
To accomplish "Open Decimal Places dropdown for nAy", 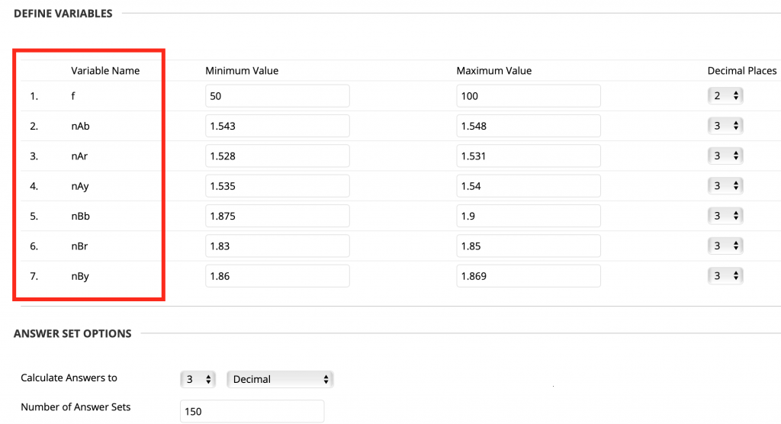I will tap(725, 186).
